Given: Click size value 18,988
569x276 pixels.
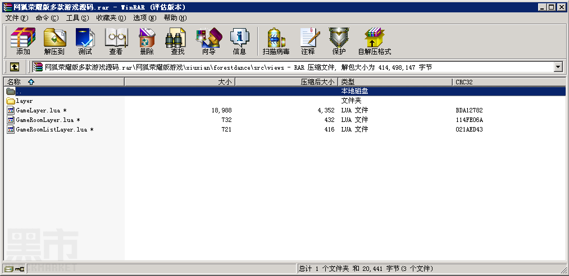Looking at the screenshot, I should [x=221, y=110].
